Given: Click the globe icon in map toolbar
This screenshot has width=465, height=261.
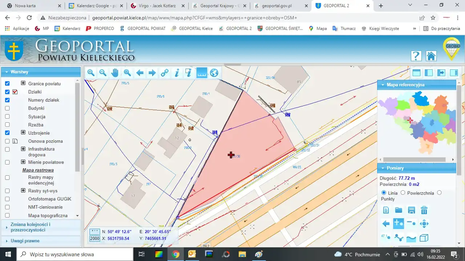Looking at the screenshot, I should [214, 73].
